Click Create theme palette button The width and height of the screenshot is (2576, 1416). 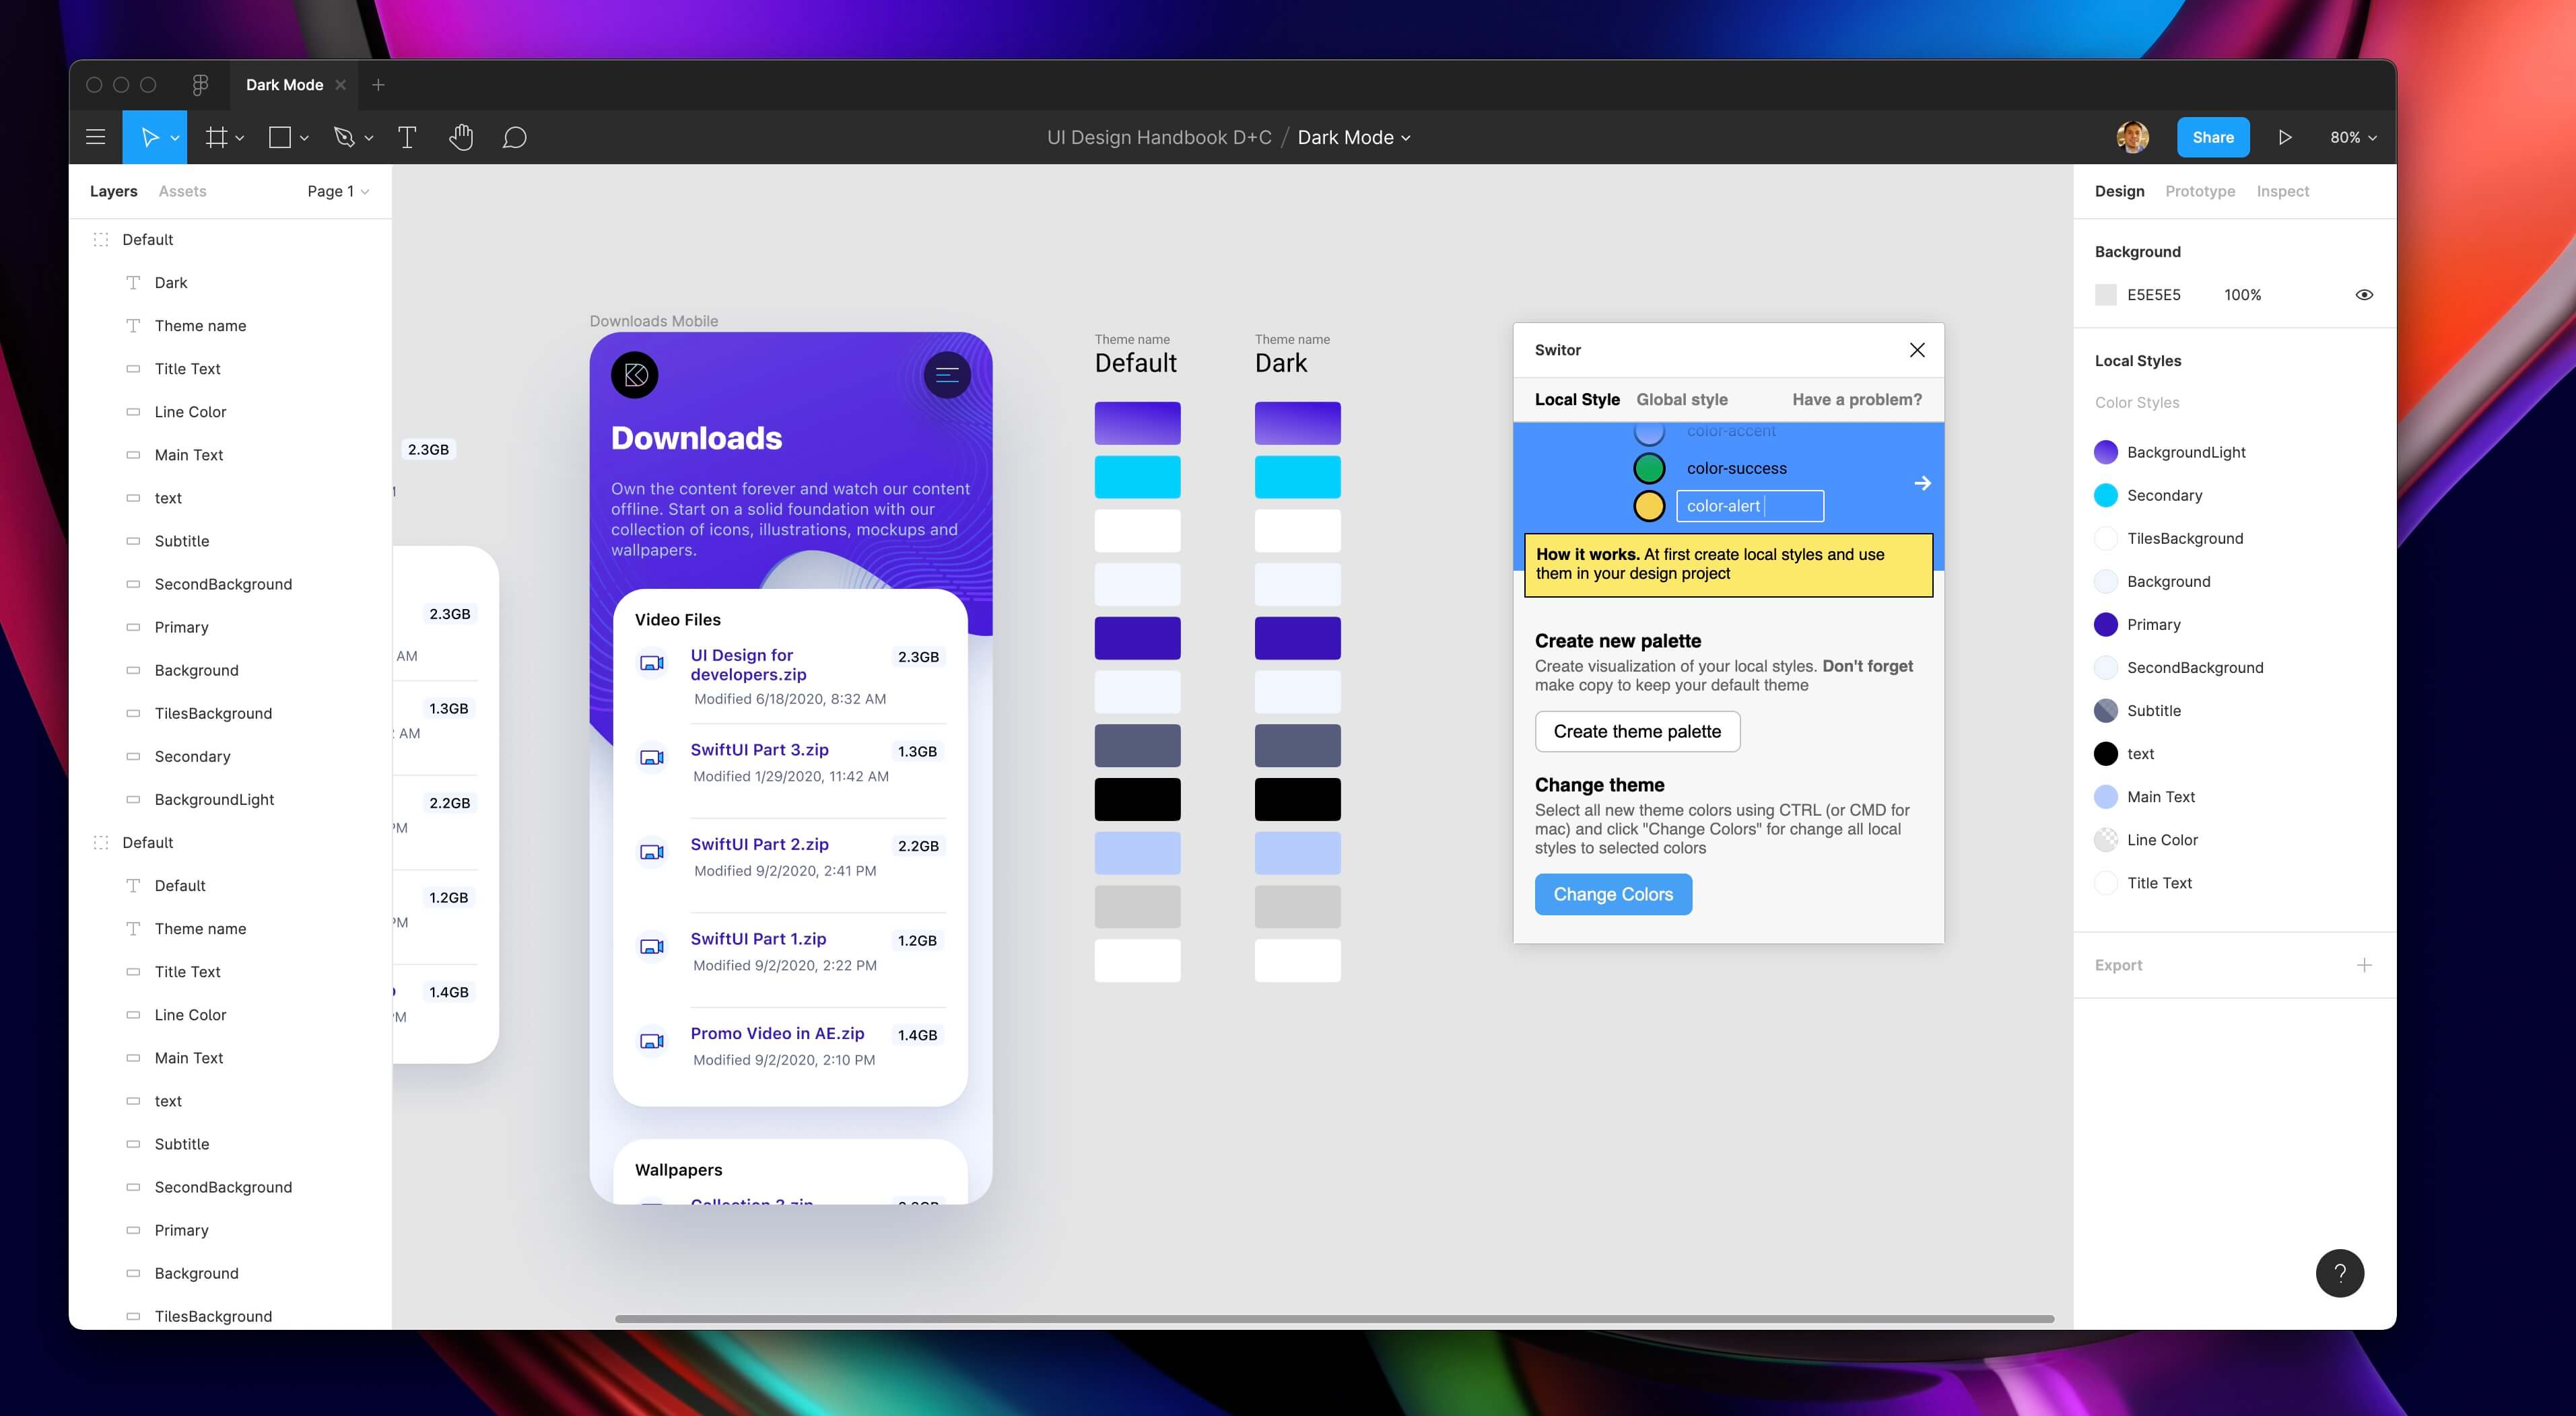1637,732
